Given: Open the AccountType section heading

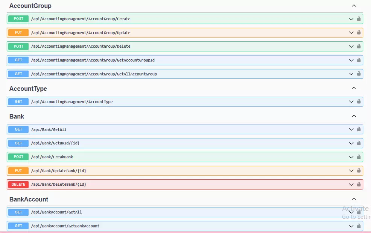Looking at the screenshot, I should [x=28, y=89].
